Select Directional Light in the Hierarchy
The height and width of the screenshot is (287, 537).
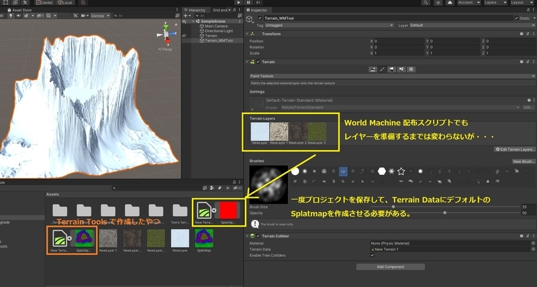coord(219,31)
